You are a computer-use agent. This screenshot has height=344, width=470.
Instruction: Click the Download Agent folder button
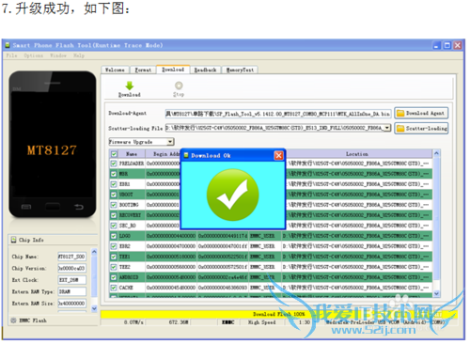click(421, 113)
